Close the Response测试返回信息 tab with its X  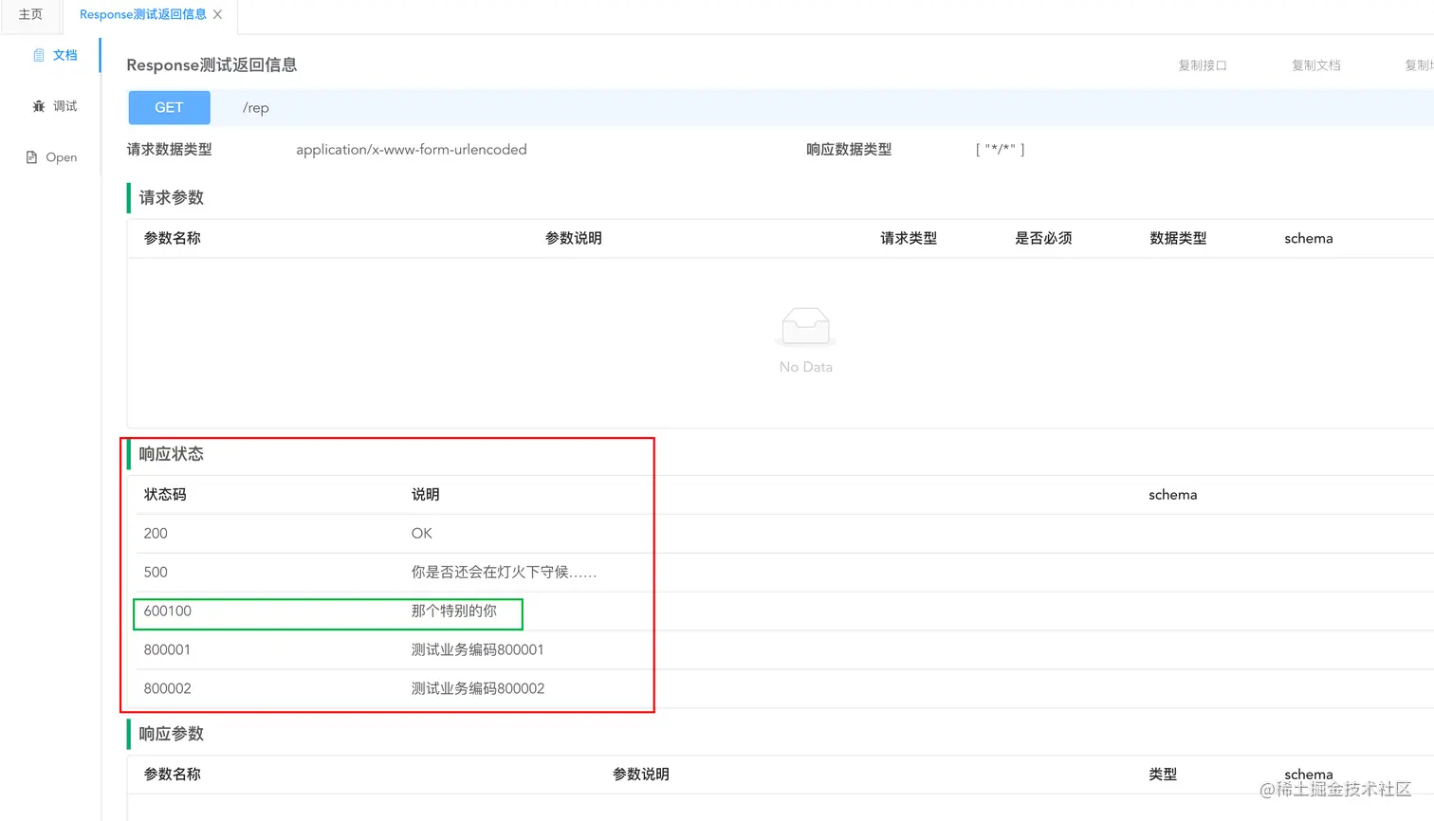pyautogui.click(x=218, y=14)
